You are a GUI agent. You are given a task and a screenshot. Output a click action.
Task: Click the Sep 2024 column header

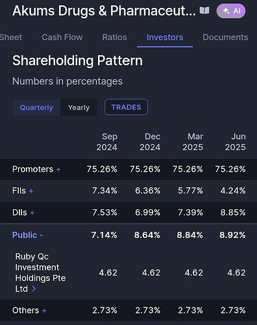coord(107,142)
